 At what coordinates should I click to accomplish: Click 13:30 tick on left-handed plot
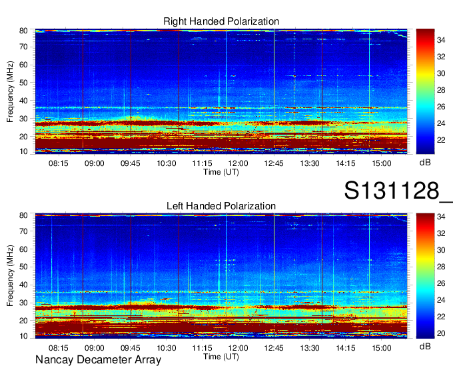pos(310,348)
